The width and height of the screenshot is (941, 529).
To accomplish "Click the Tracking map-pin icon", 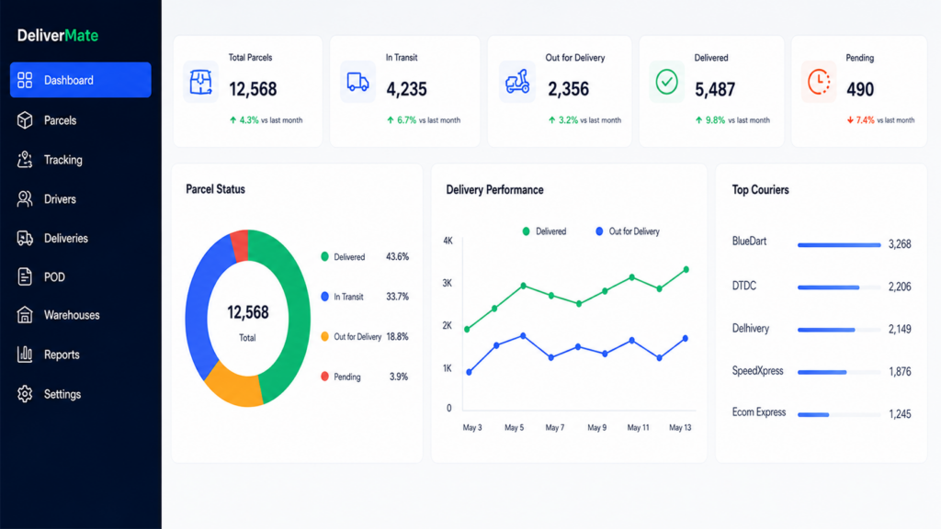I will (25, 160).
